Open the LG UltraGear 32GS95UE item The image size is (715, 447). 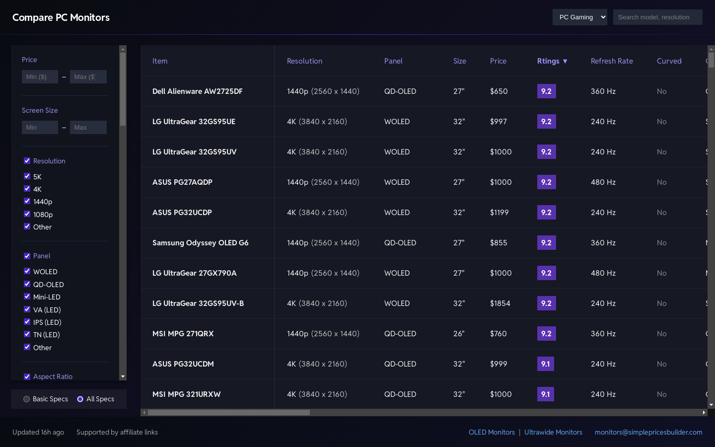pos(194,122)
